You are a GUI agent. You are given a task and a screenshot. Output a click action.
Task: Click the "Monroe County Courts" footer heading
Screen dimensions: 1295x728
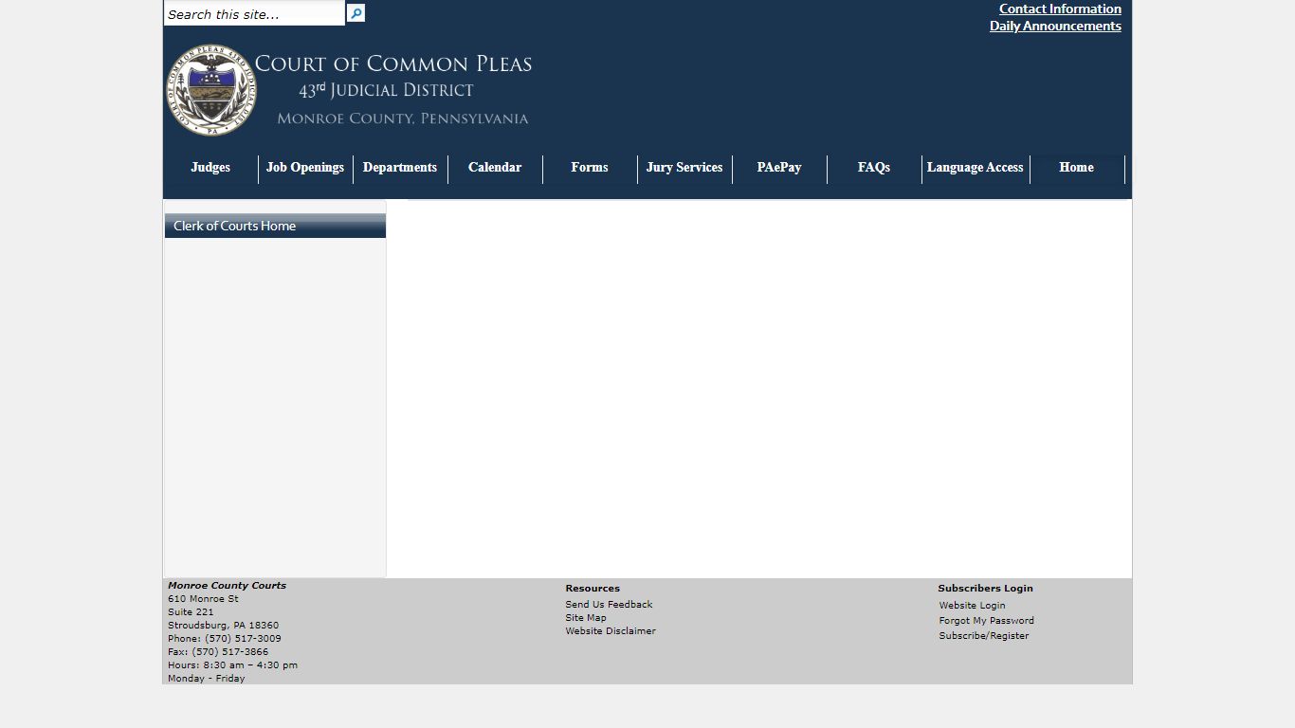[x=227, y=586]
